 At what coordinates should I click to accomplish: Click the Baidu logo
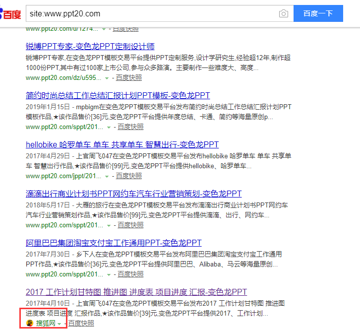click(10, 14)
